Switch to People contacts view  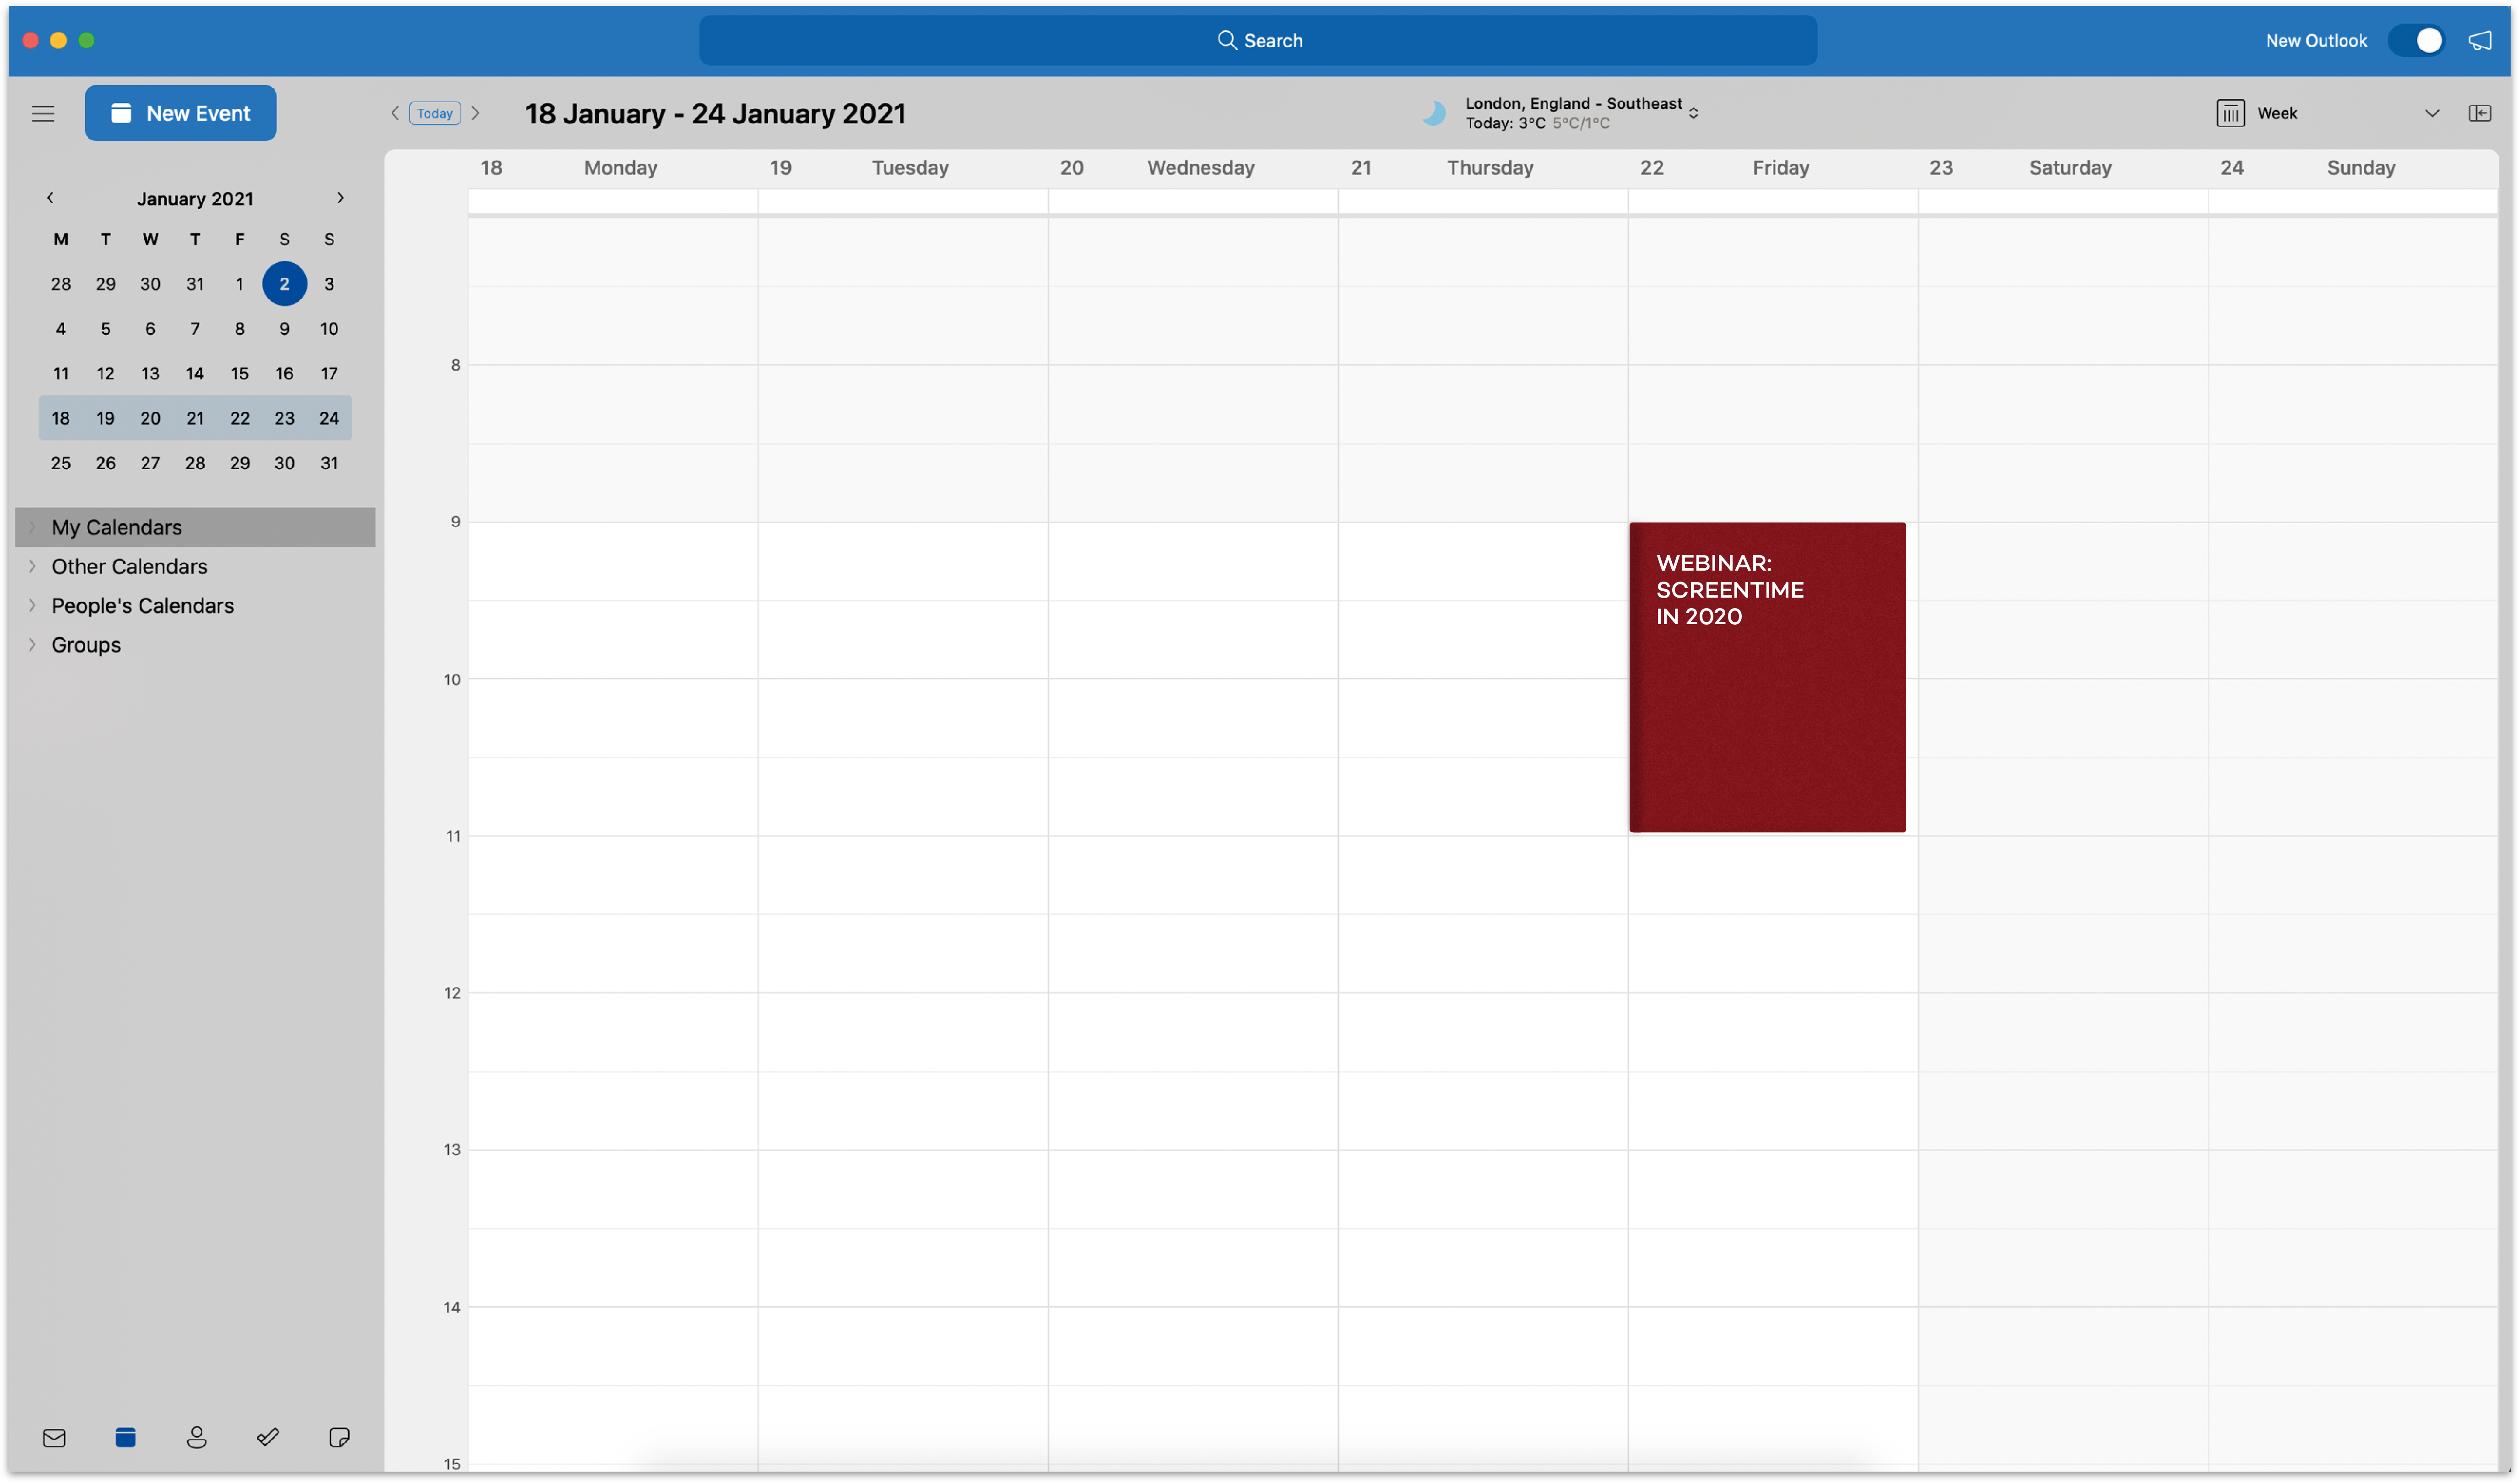(x=196, y=1438)
